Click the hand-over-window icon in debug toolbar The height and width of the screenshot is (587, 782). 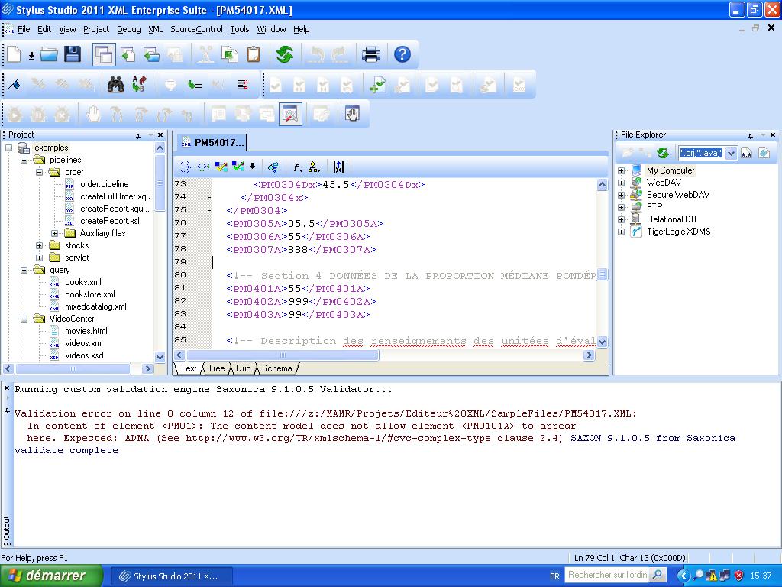352,115
